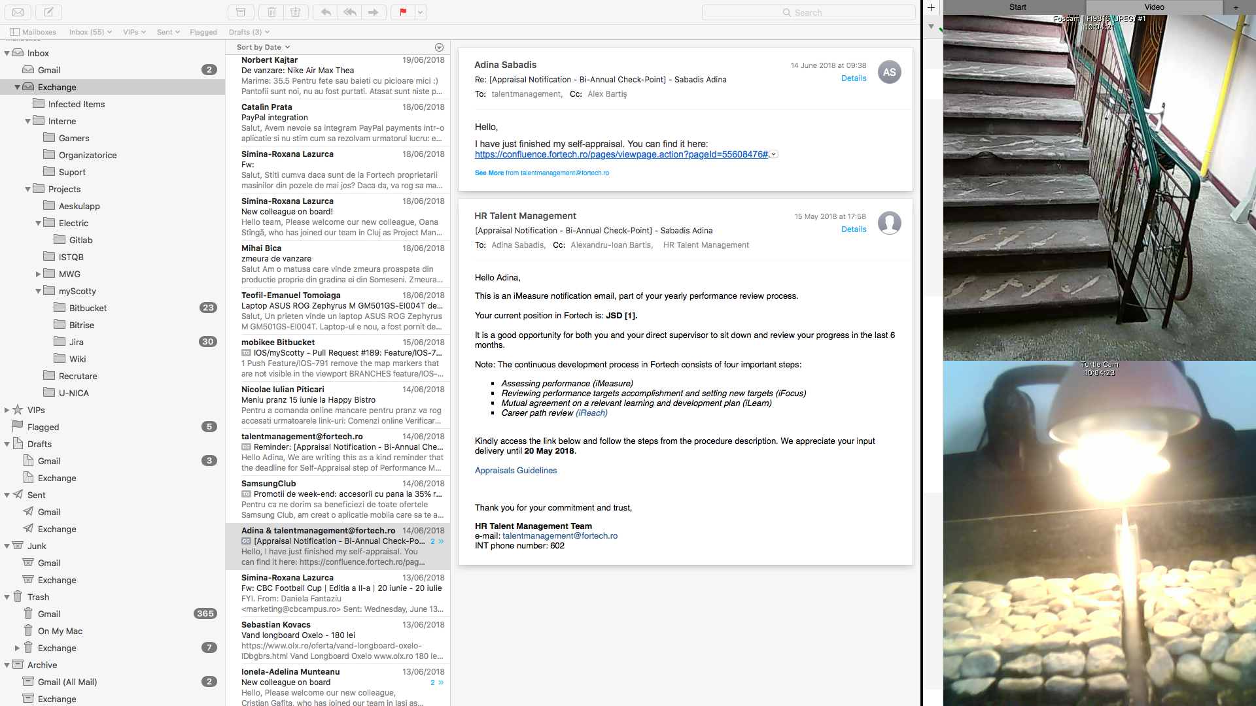The height and width of the screenshot is (706, 1256).
Task: Select the Turtle Cam video feed
Action: point(1100,533)
